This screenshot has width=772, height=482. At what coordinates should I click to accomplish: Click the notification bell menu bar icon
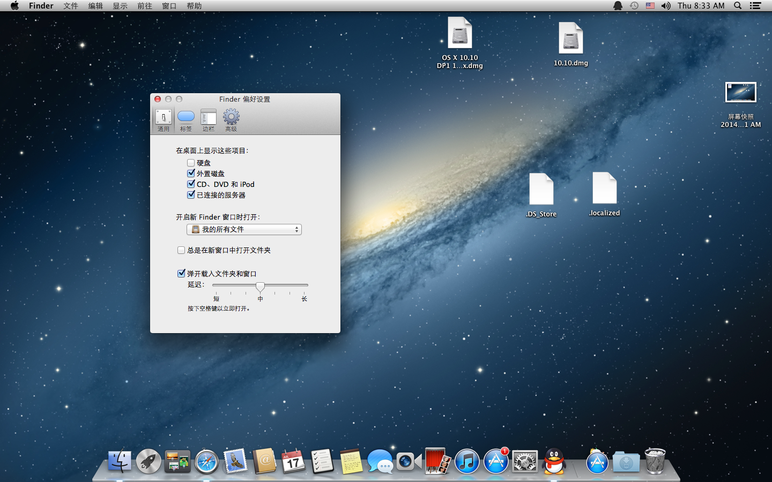pyautogui.click(x=618, y=6)
